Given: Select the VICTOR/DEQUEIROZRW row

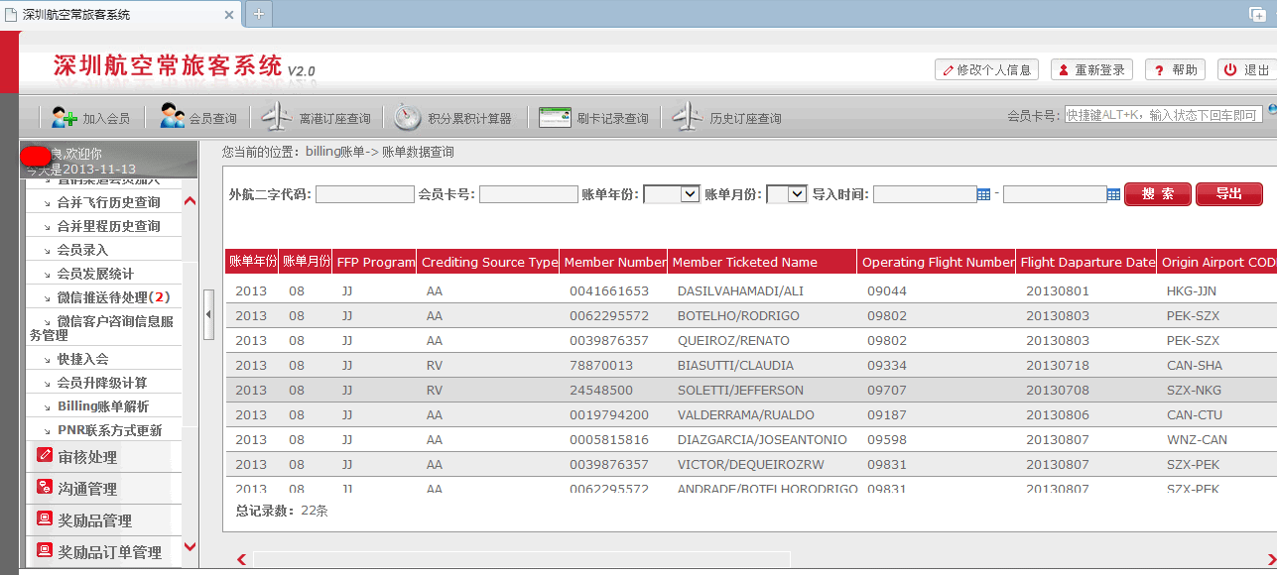Looking at the screenshot, I should tap(751, 465).
